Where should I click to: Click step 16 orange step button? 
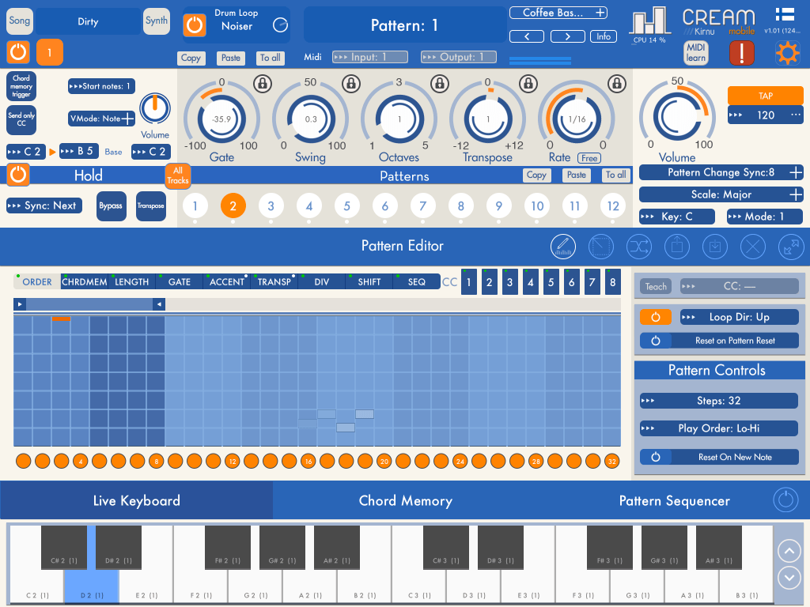click(308, 462)
